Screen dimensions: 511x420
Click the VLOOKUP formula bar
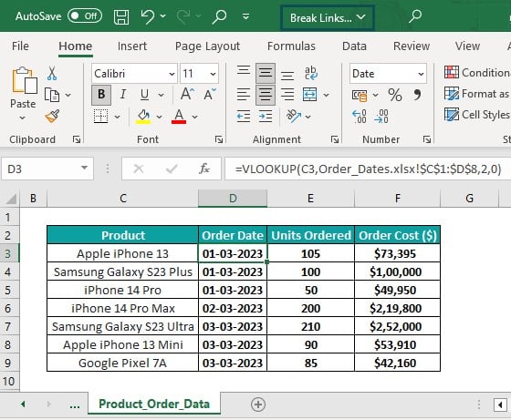tap(368, 169)
